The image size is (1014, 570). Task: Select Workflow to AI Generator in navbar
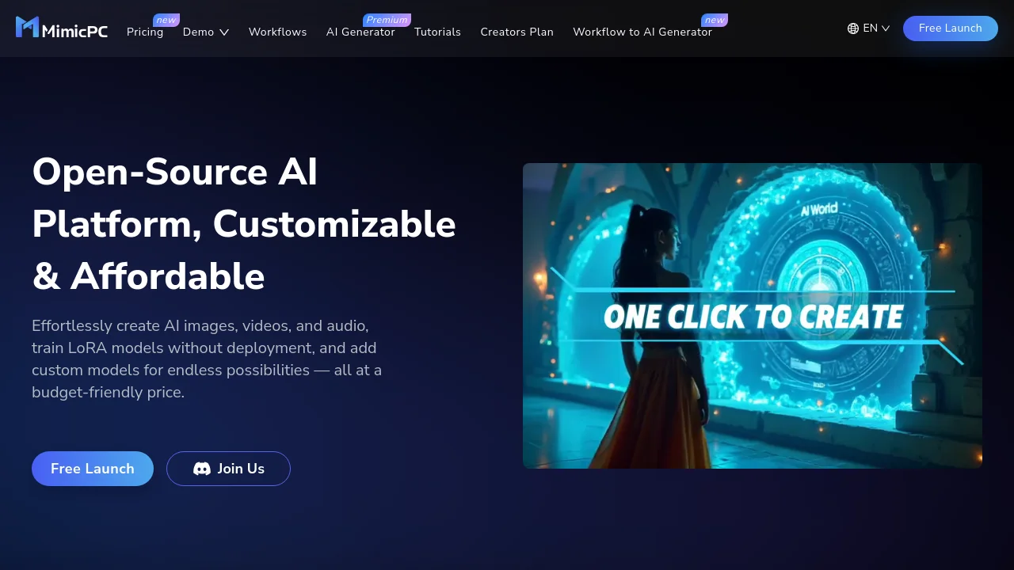tap(642, 32)
